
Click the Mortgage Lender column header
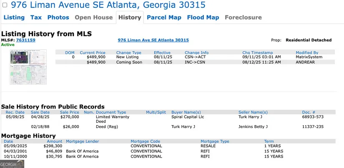tap(83, 141)
